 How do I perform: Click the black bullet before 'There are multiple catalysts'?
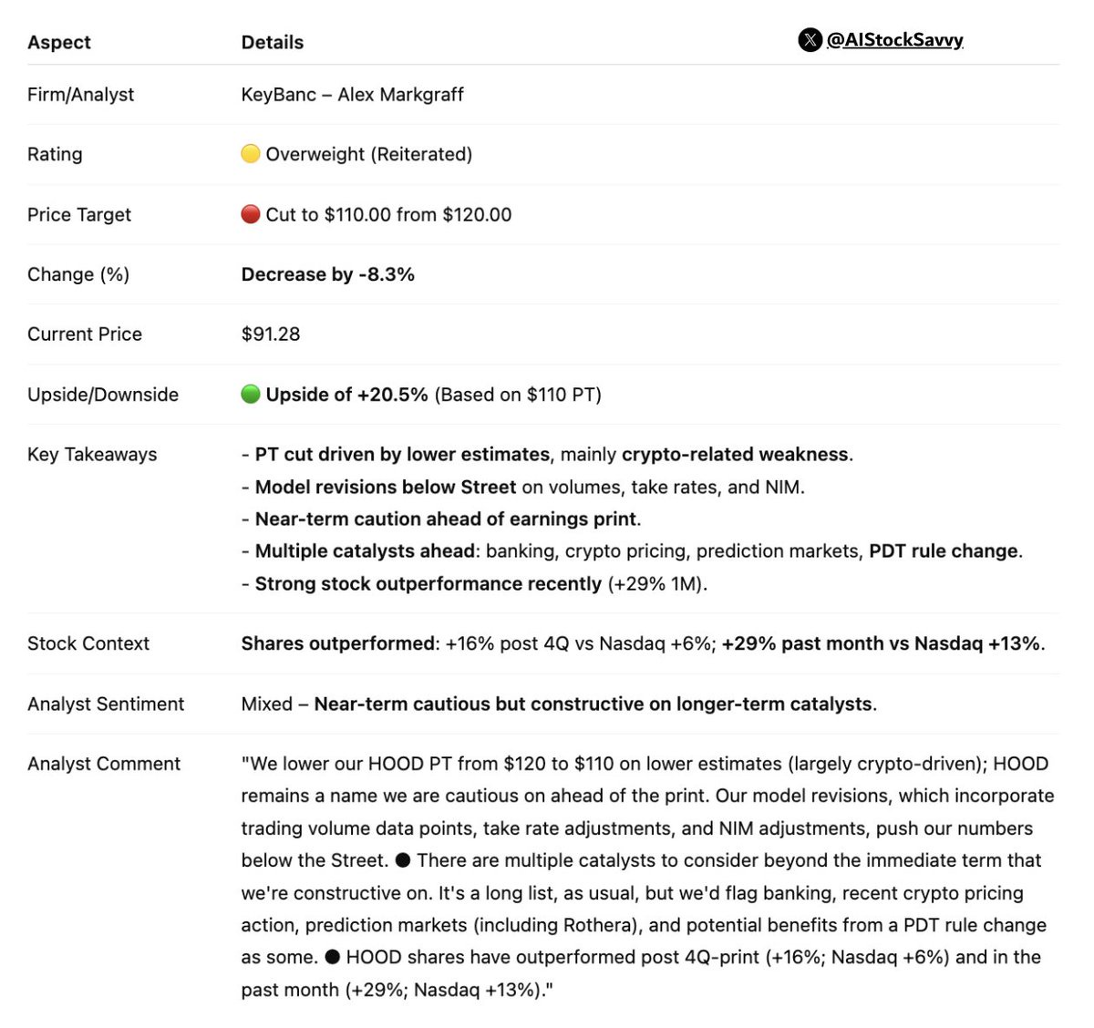pos(403,860)
